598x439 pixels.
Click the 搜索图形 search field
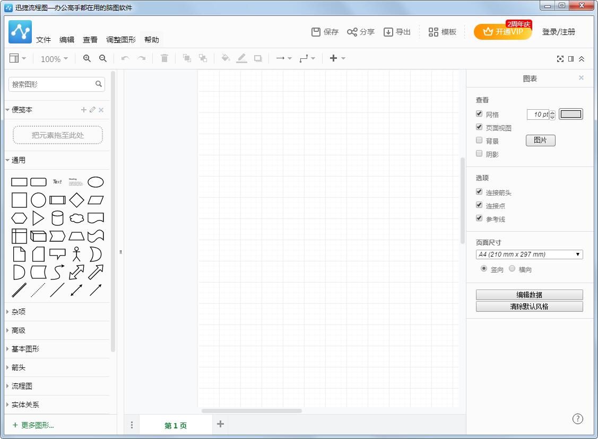click(x=57, y=84)
